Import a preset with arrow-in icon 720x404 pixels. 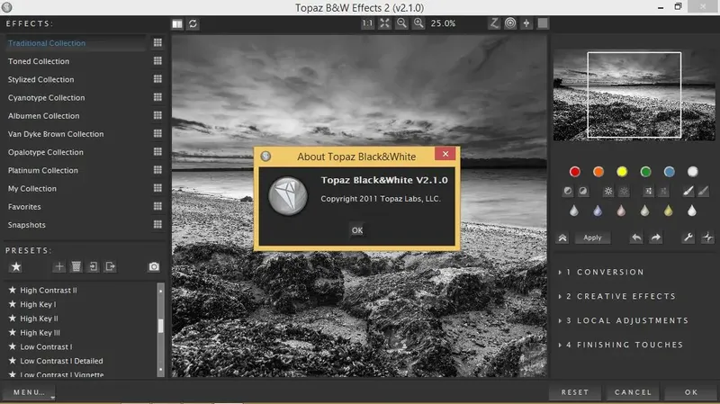tap(94, 266)
